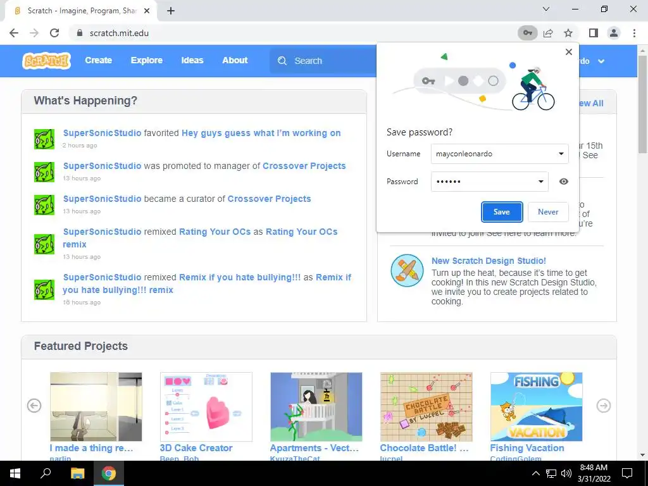This screenshot has width=648, height=486.
Task: Click the New Scratch Design Studio icon
Action: 407,271
